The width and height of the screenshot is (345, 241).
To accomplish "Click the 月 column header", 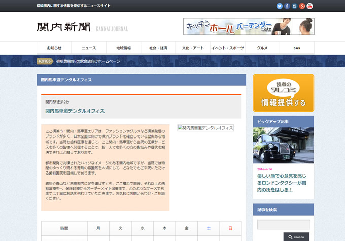I will point(98,228).
